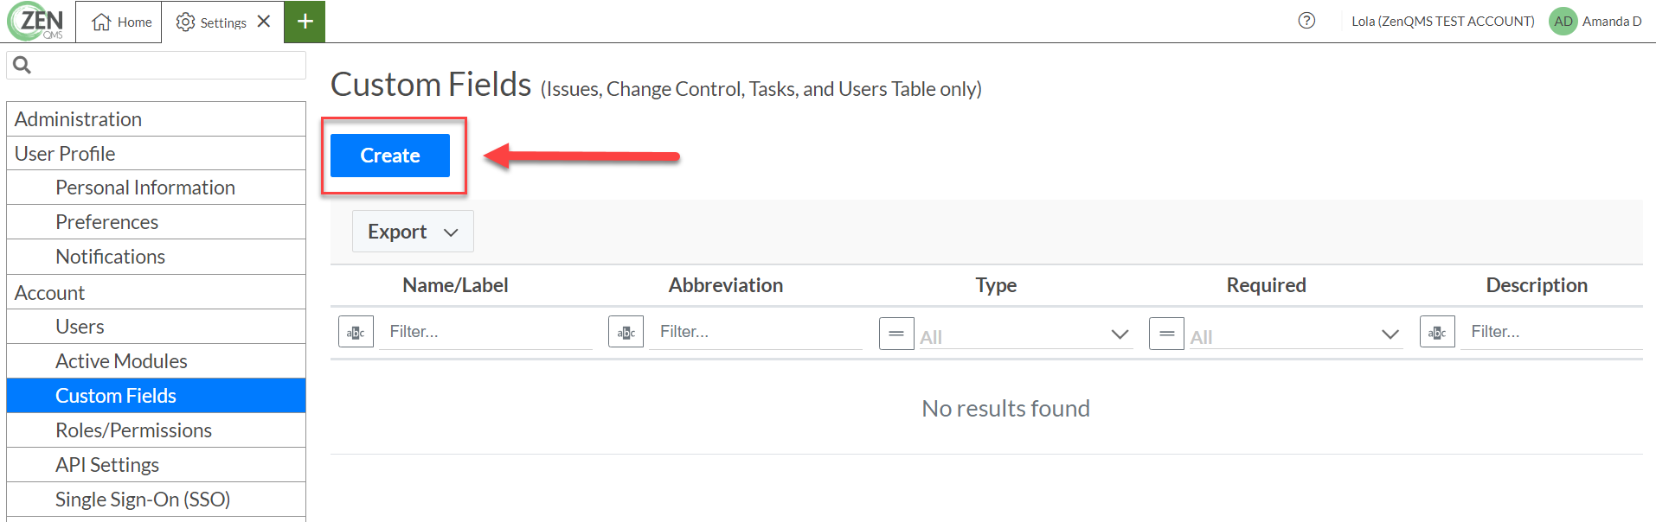Click the Description filter mode abc icon
The height and width of the screenshot is (522, 1656).
click(1437, 332)
